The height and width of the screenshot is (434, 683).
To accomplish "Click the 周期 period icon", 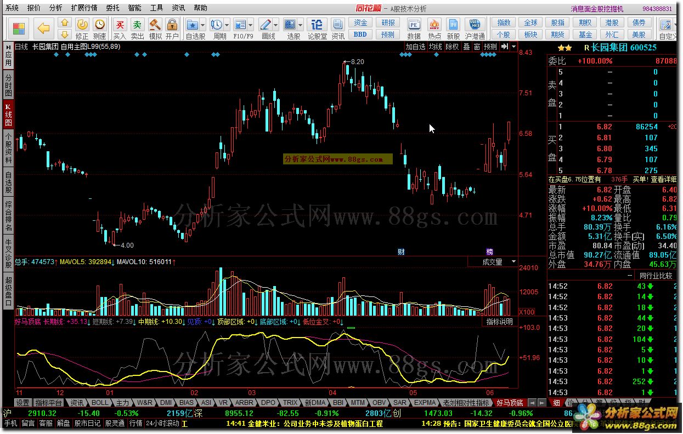I will 217,25.
